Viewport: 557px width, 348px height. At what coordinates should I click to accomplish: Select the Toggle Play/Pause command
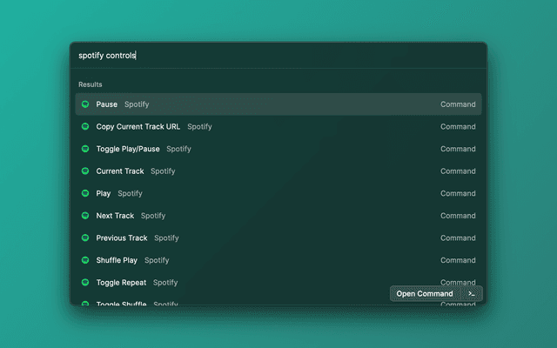coord(128,149)
